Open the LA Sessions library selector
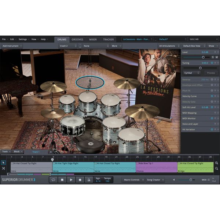 (137, 39)
